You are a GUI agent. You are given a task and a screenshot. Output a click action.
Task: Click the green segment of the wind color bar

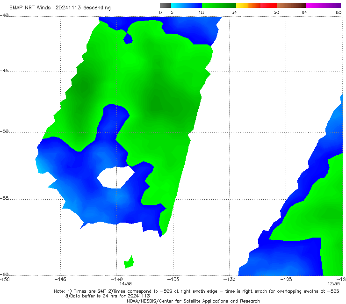pos(219,6)
